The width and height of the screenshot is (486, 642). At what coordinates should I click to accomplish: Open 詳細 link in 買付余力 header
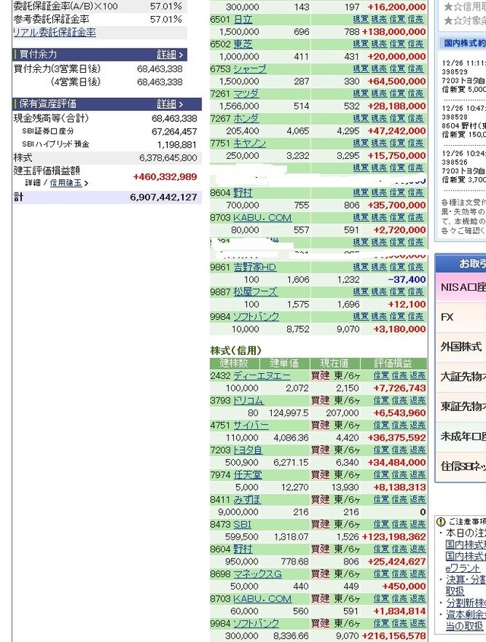tap(170, 55)
